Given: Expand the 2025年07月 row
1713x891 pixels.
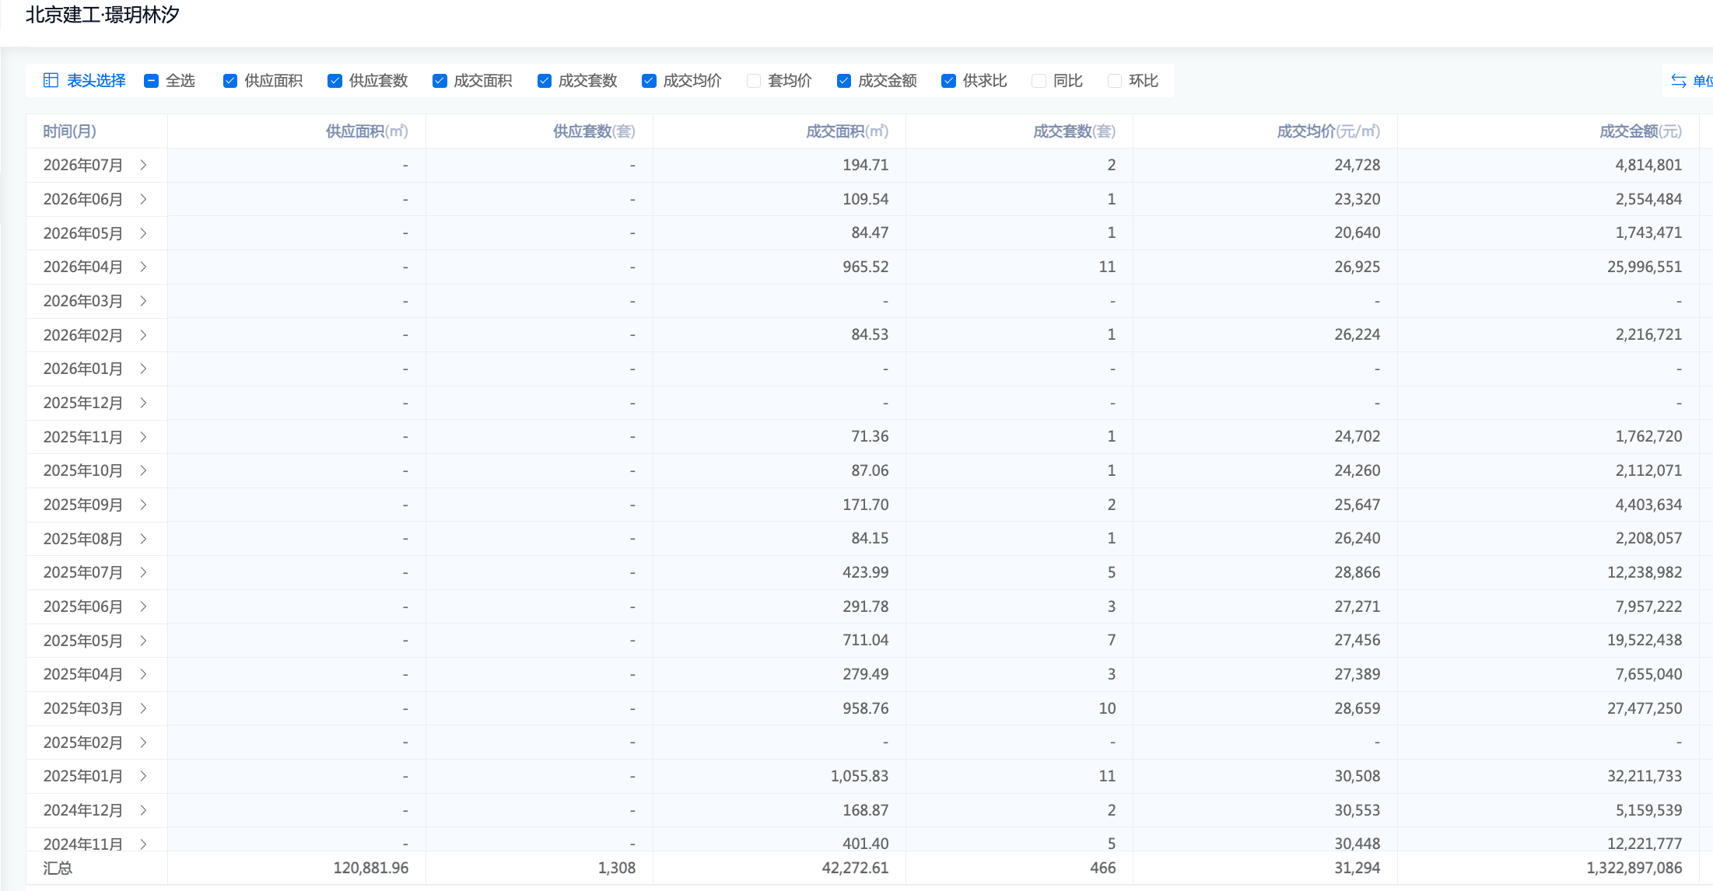Looking at the screenshot, I should point(143,572).
